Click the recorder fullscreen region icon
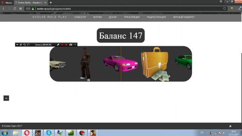Screen dimensions: 242x136 [x=28, y=45]
